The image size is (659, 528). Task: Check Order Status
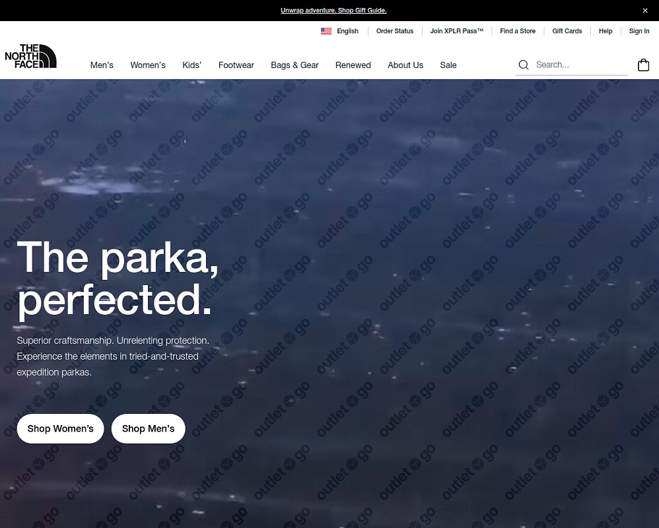(395, 31)
